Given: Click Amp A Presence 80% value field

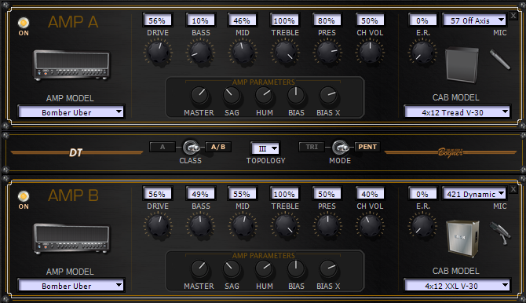Looking at the screenshot, I should 327,20.
